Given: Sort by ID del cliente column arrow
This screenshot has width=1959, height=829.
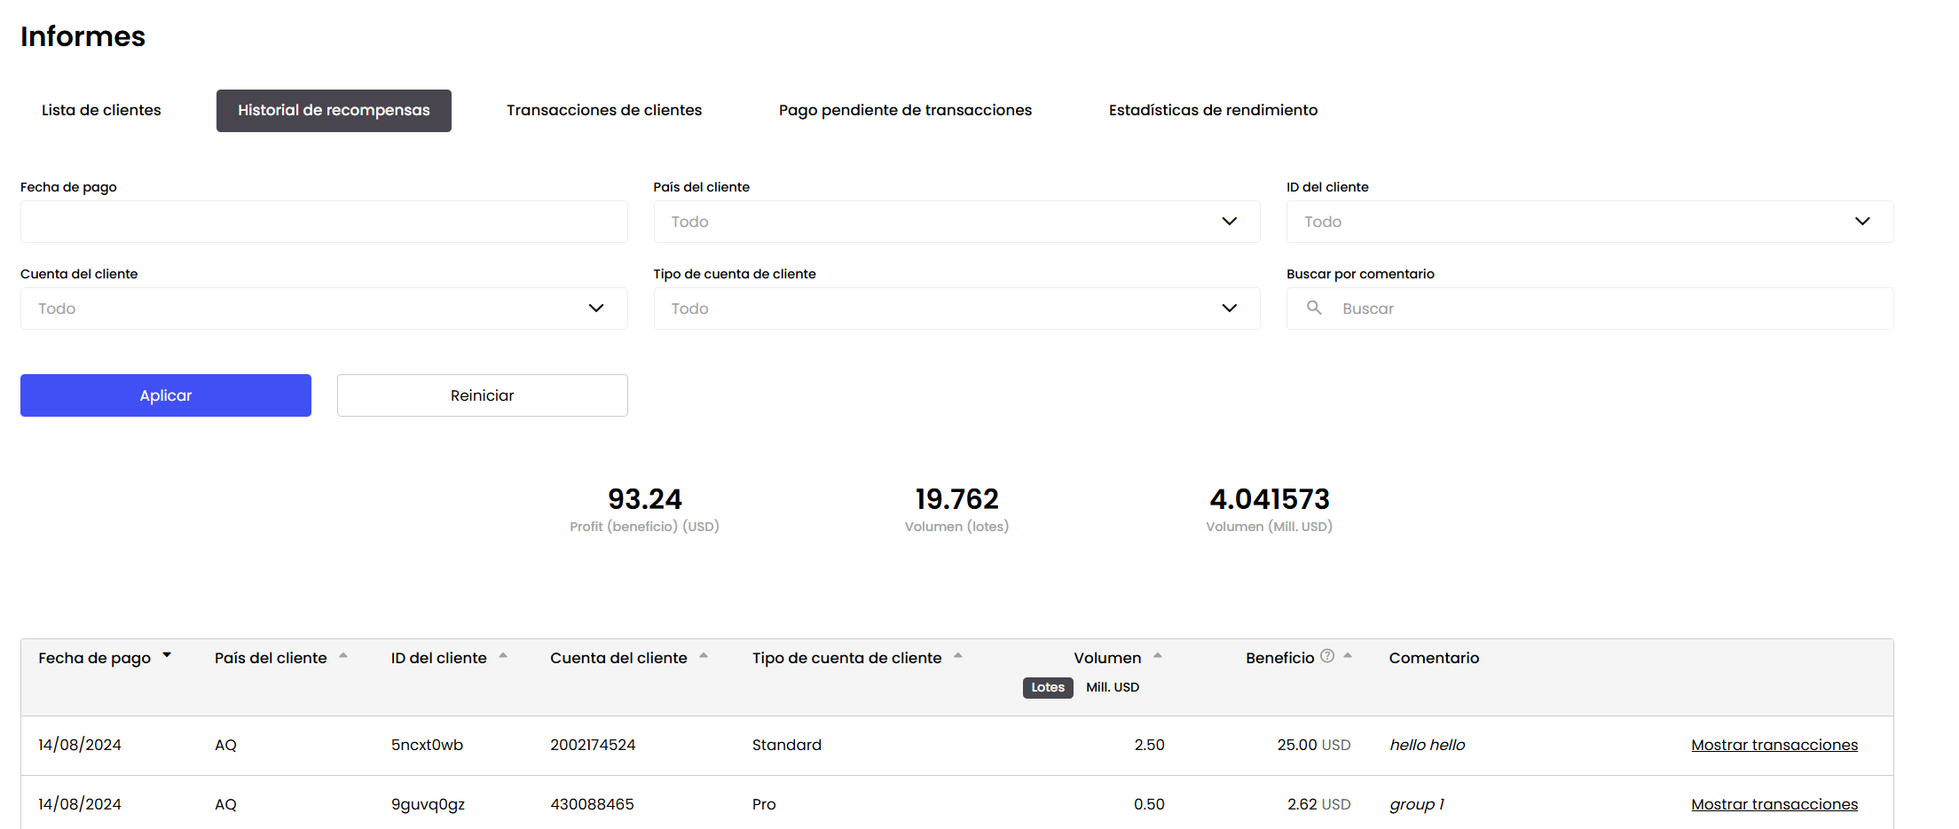Looking at the screenshot, I should 503,656.
